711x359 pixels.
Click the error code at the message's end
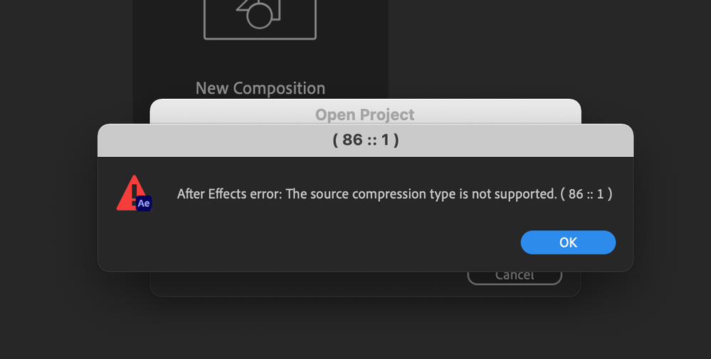pyautogui.click(x=586, y=193)
